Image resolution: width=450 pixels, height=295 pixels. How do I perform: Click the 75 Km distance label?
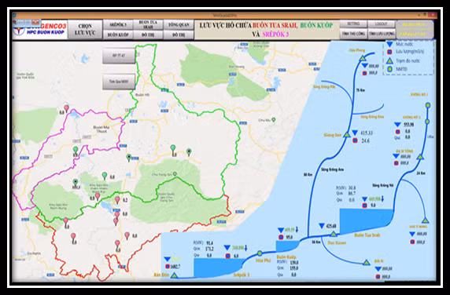tap(360, 90)
